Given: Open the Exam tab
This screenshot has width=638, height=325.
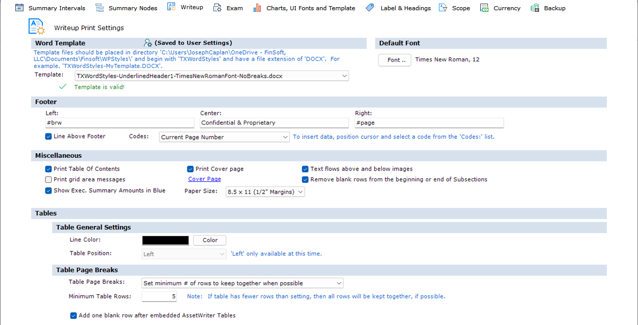Looking at the screenshot, I should pyautogui.click(x=234, y=8).
